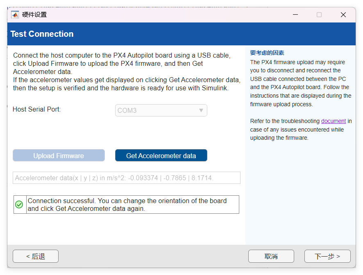Minimize the 硬件设置 window
The height and width of the screenshot is (275, 363).
click(x=295, y=15)
